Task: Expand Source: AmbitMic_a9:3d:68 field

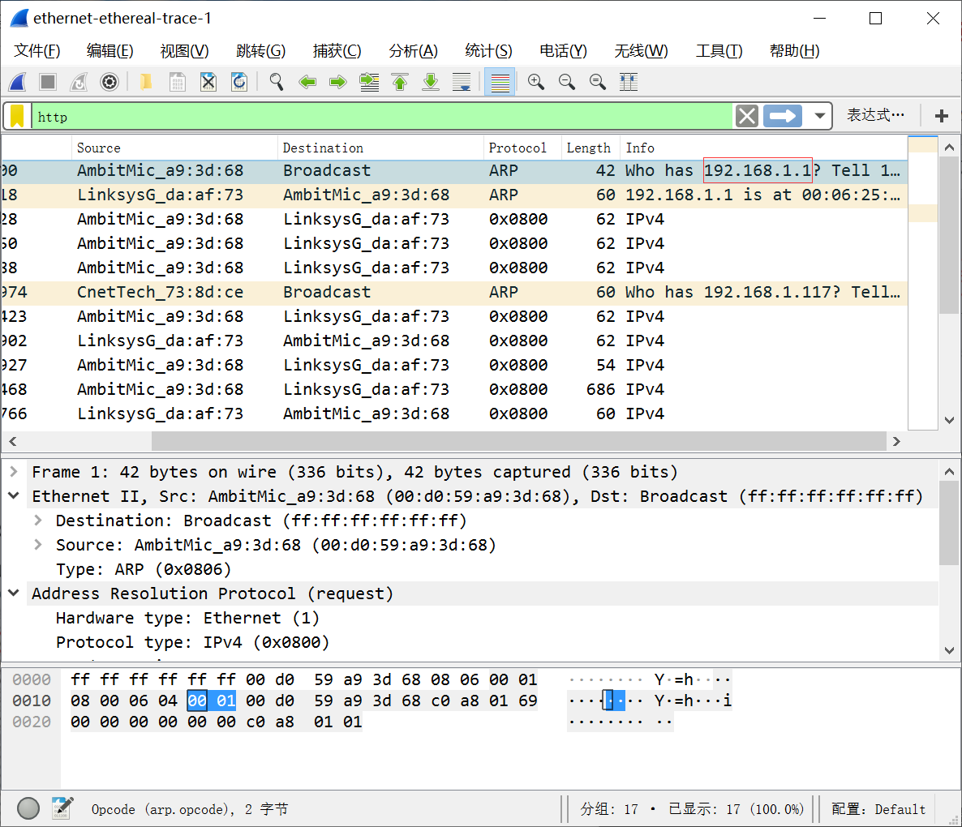Action: [x=38, y=544]
